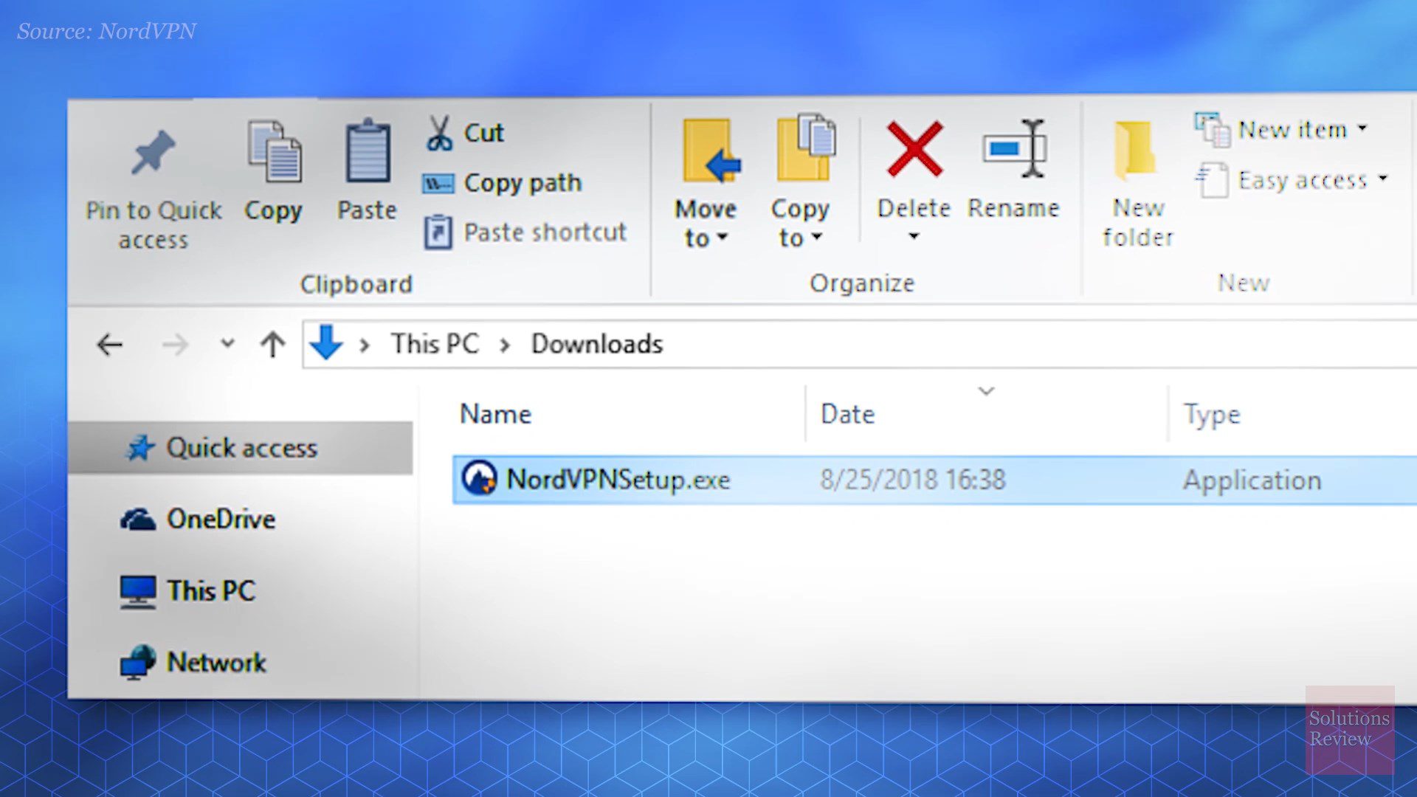Click the New folder icon
Image resolution: width=1417 pixels, height=797 pixels.
[x=1135, y=151]
